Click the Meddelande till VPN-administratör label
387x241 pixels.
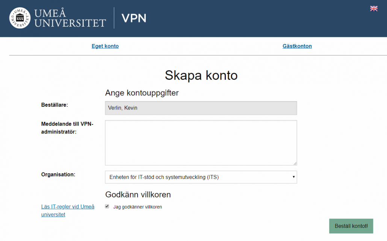[67, 128]
